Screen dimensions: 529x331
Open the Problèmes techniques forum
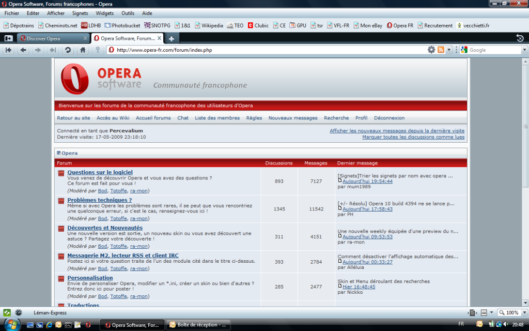(x=100, y=200)
